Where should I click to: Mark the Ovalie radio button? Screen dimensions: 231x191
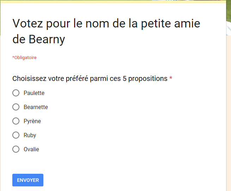[x=16, y=149]
